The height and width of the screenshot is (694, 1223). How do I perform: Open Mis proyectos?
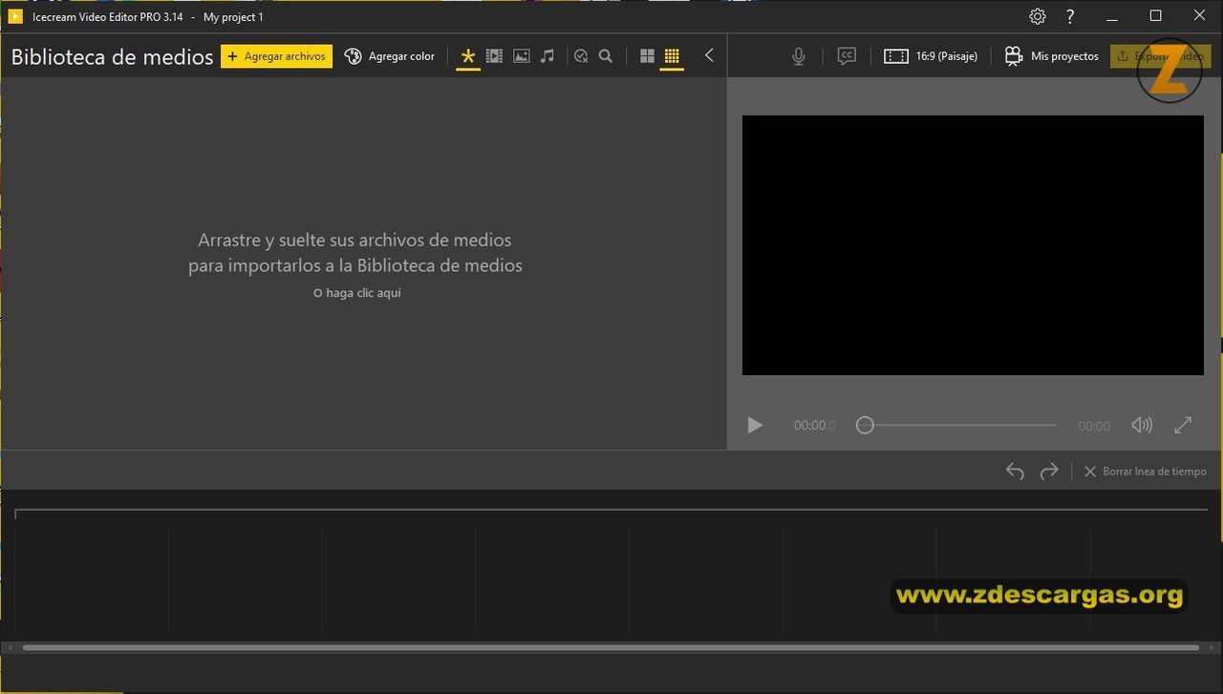coord(1051,56)
